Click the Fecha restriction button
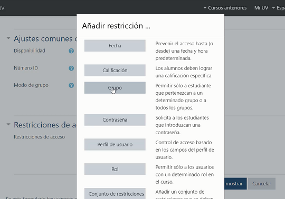 point(115,46)
